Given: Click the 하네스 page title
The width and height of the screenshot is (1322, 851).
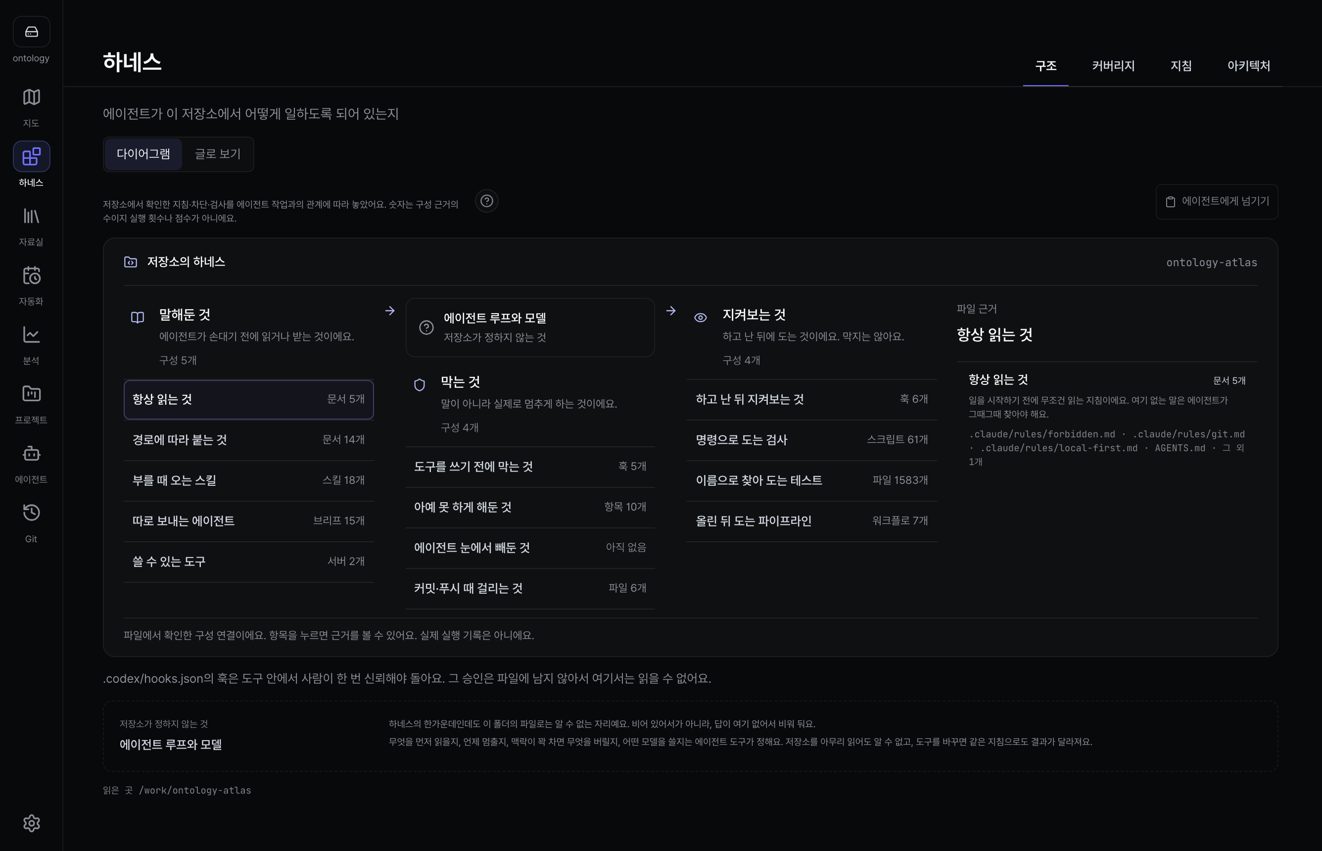Looking at the screenshot, I should point(132,62).
